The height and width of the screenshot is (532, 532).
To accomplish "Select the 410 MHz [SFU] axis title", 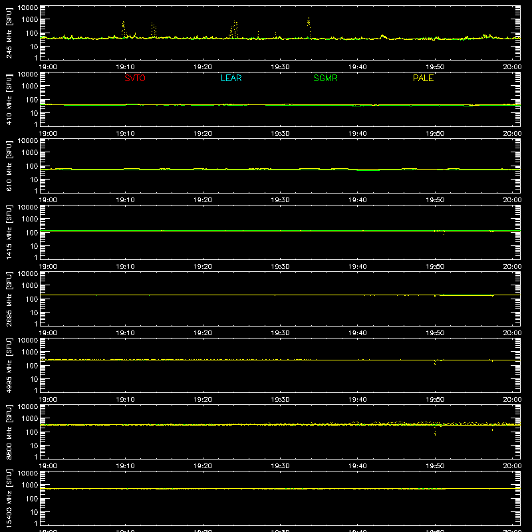I will [9, 99].
